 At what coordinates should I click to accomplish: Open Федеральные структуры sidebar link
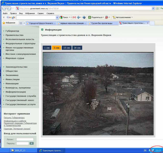(x=20, y=43)
